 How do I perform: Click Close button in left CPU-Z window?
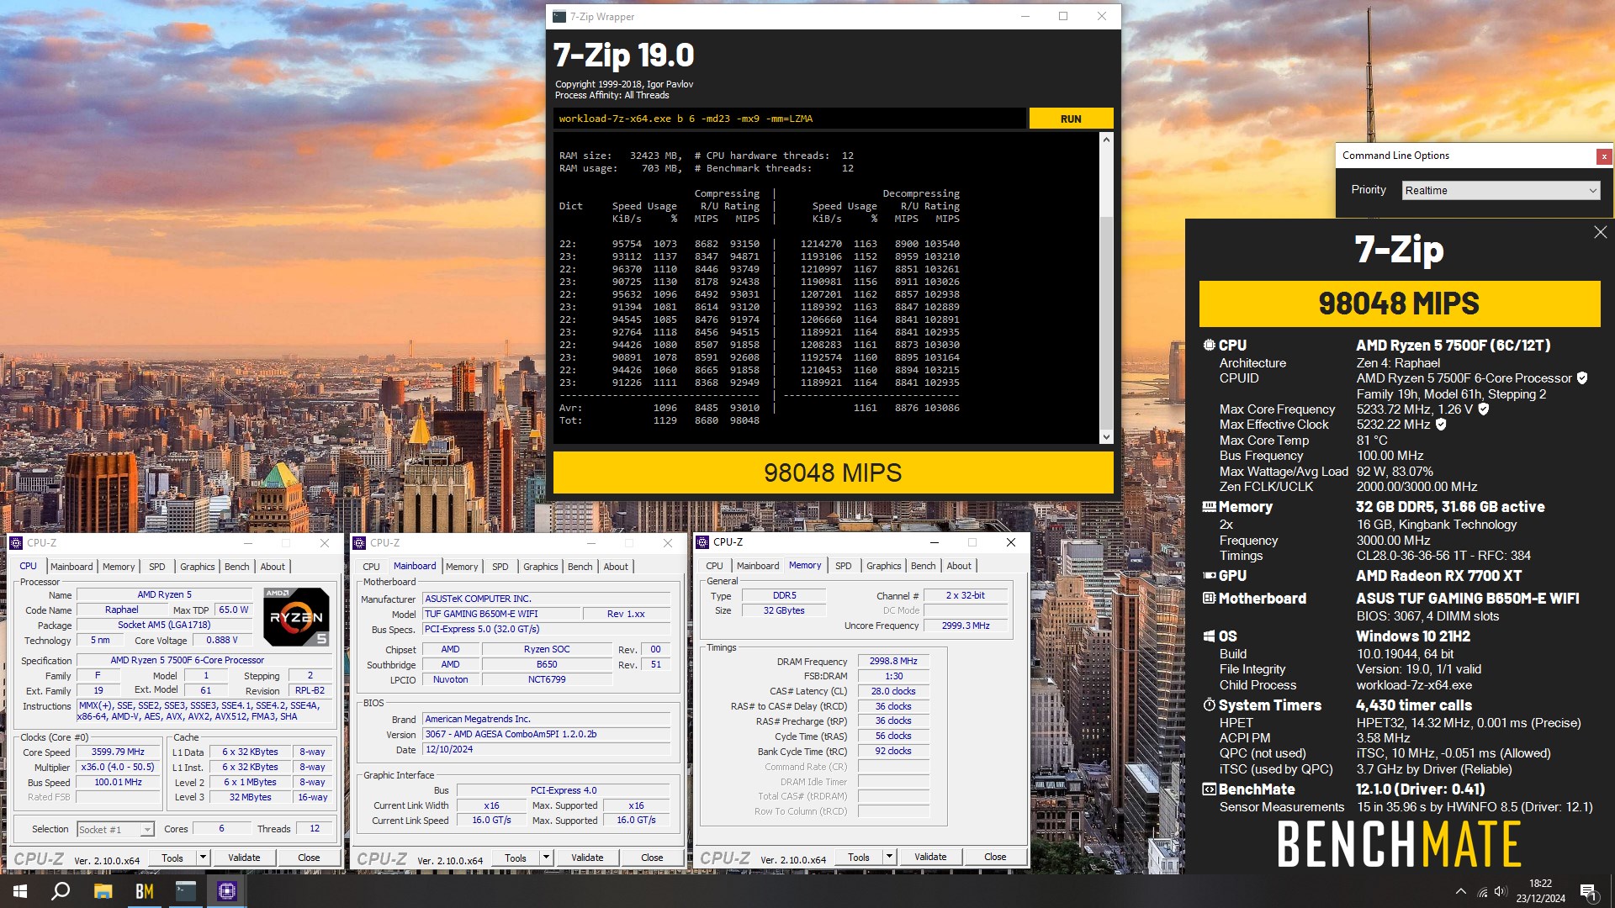coord(309,858)
